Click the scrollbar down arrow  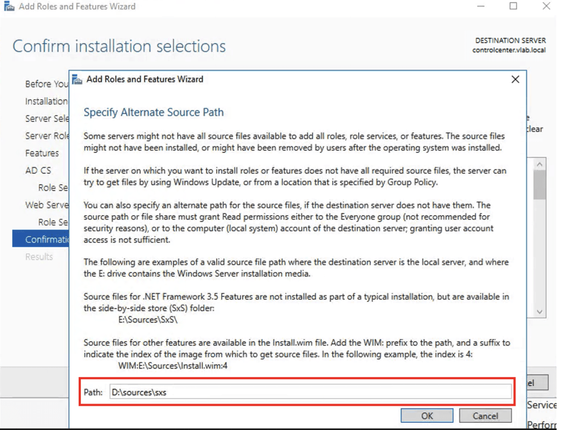click(x=540, y=312)
